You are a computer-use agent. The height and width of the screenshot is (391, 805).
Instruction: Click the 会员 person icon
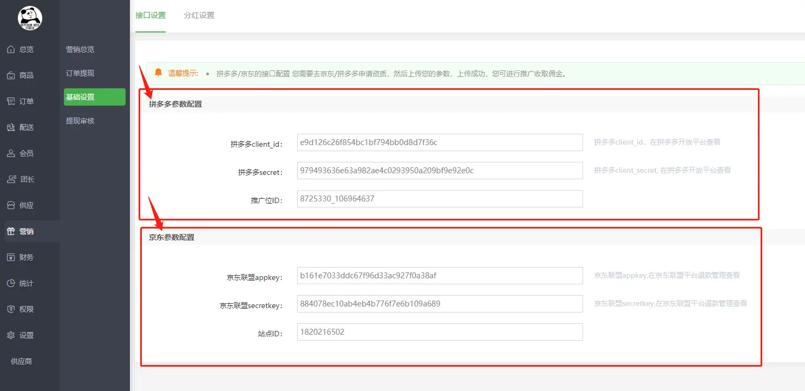[11, 153]
